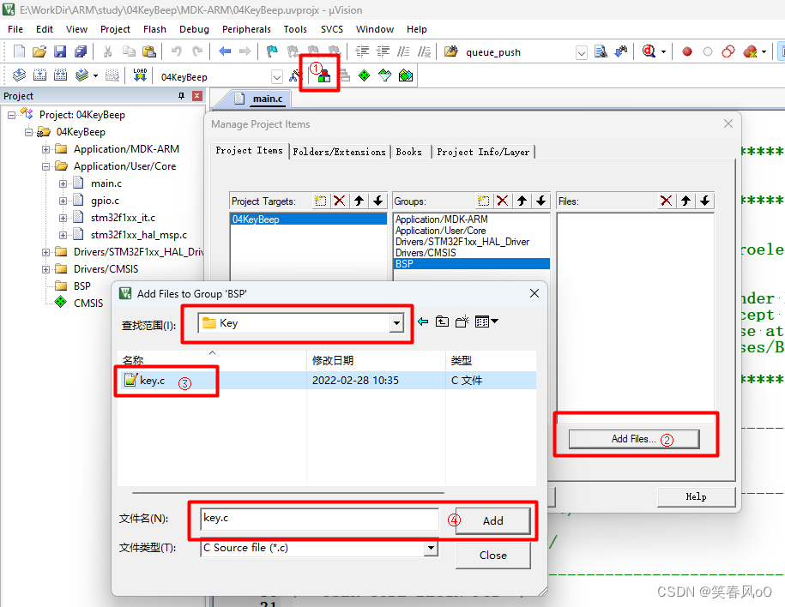The image size is (785, 607).
Task: Delete file using Files red X icon
Action: tap(666, 201)
